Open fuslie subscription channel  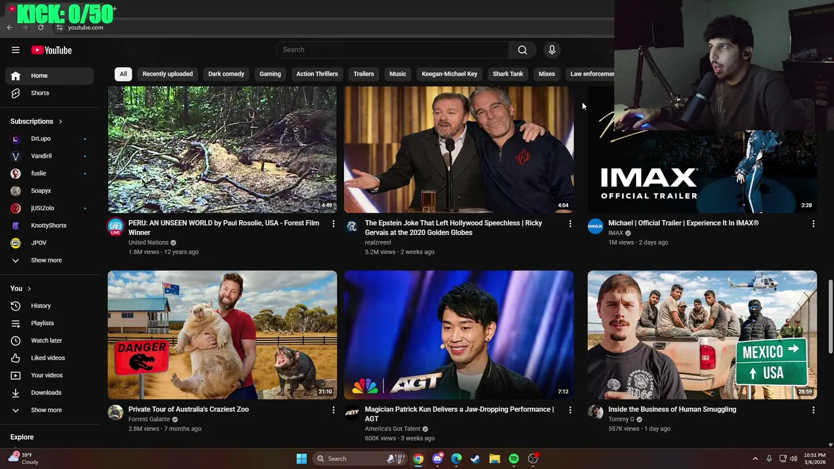(x=50, y=173)
